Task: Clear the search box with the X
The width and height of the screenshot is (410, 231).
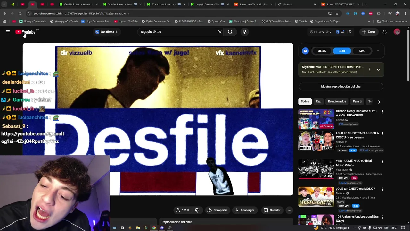Action: [220, 32]
